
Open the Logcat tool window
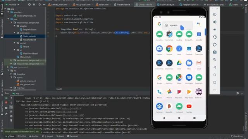click(x=48, y=136)
